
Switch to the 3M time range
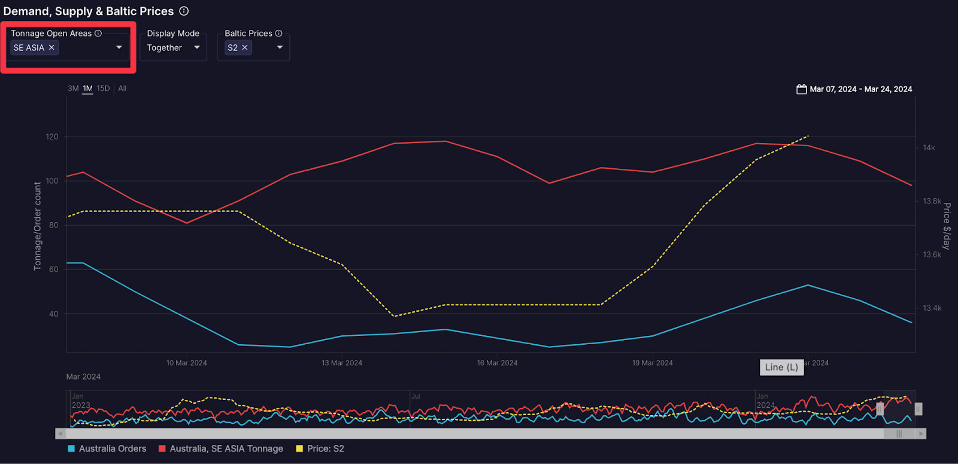pyautogui.click(x=73, y=89)
